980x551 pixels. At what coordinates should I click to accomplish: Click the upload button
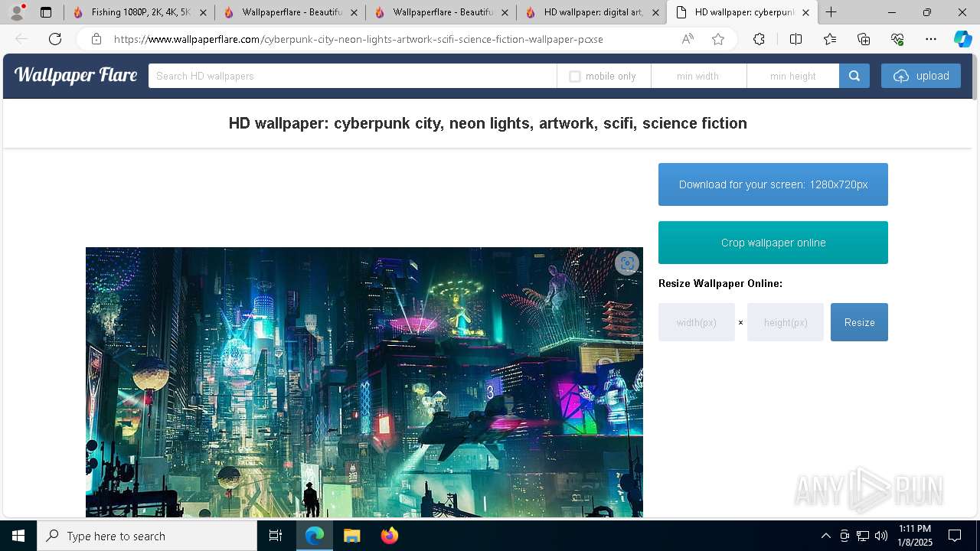tap(921, 76)
